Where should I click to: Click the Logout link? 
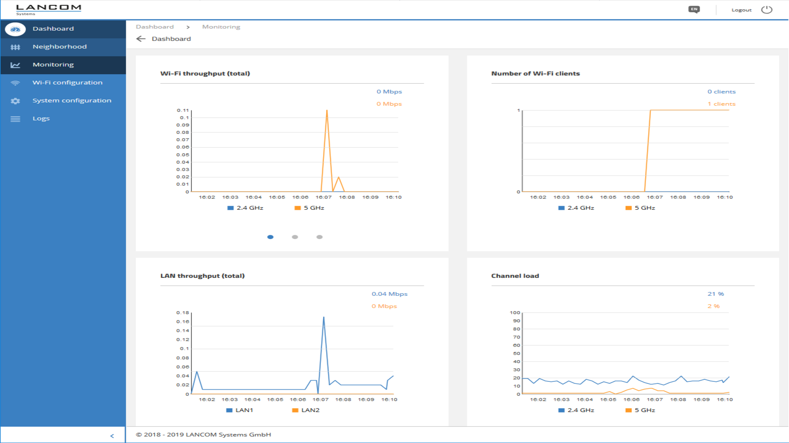(741, 10)
